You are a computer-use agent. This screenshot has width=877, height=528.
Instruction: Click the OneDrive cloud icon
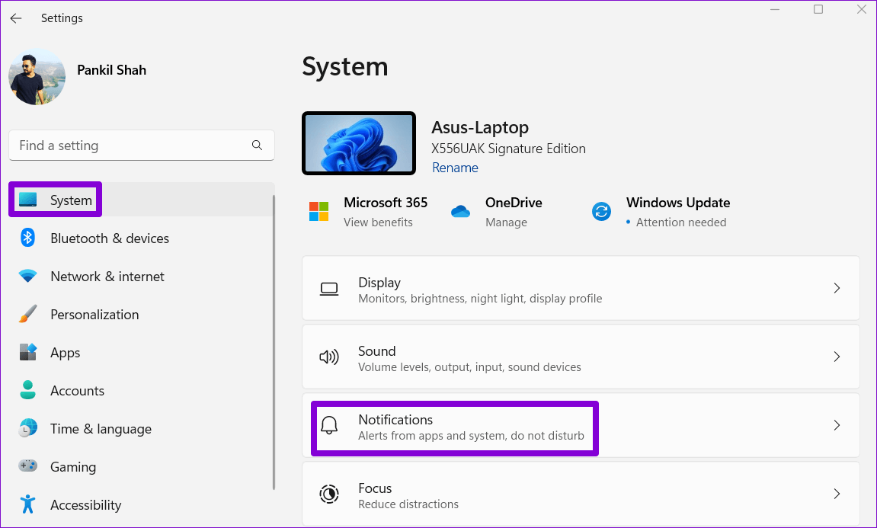click(460, 211)
